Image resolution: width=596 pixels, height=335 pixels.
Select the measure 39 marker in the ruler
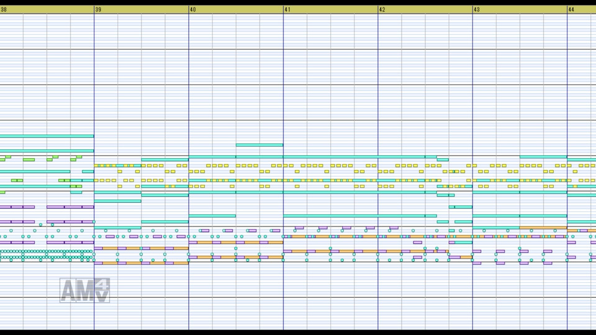click(99, 9)
